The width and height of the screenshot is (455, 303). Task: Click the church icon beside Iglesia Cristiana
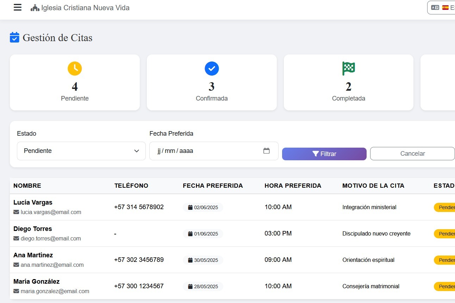[35, 8]
